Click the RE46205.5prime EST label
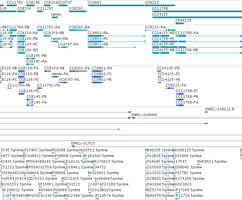242x200 pixels. coord(160,150)
